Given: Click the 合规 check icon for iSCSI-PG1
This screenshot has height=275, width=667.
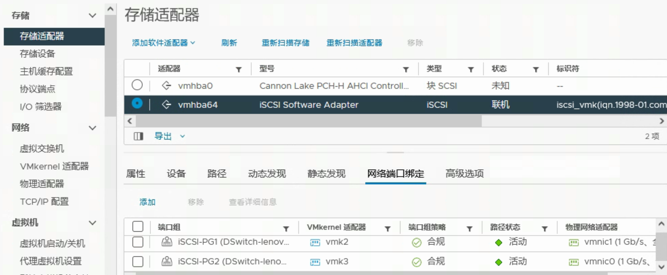Looking at the screenshot, I should point(416,243).
